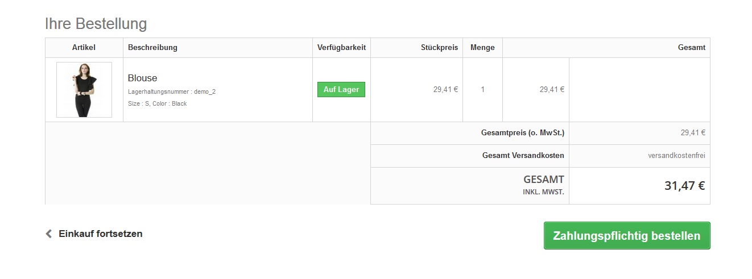Open the Blouse product thumbnail image
The height and width of the screenshot is (279, 752).
[84, 90]
